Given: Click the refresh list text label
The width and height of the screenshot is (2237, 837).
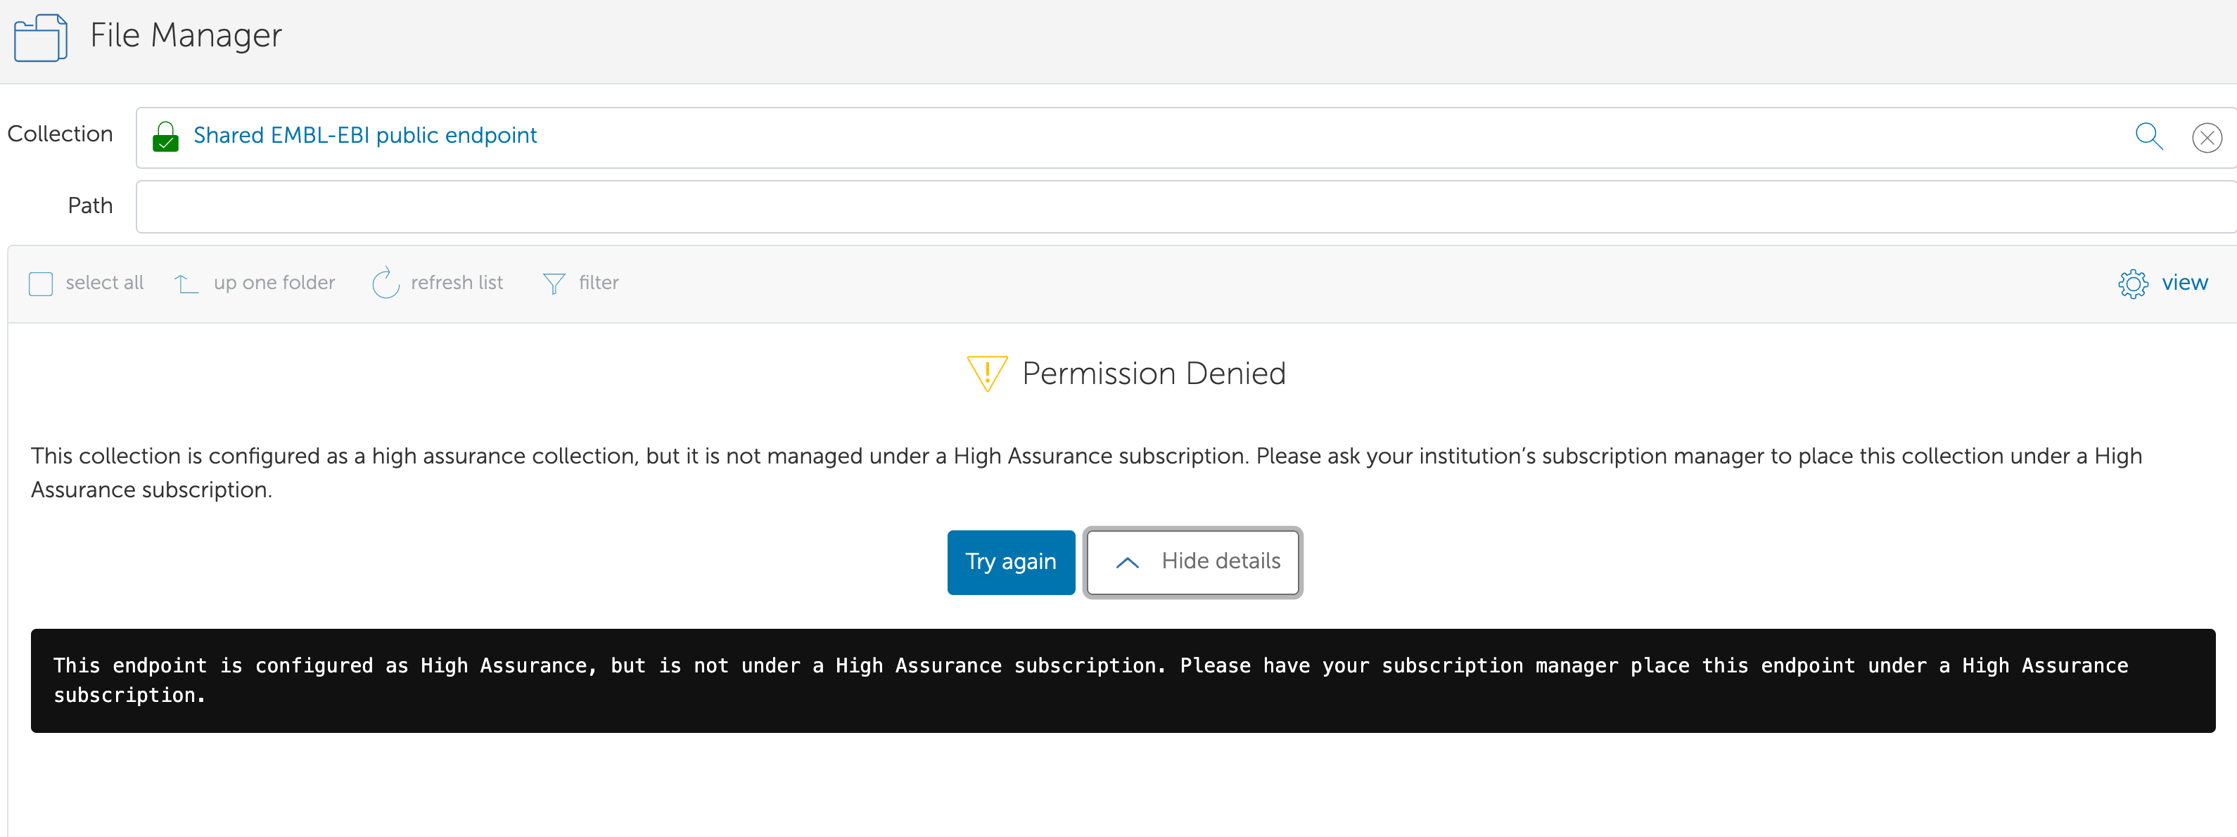Looking at the screenshot, I should coord(457,283).
